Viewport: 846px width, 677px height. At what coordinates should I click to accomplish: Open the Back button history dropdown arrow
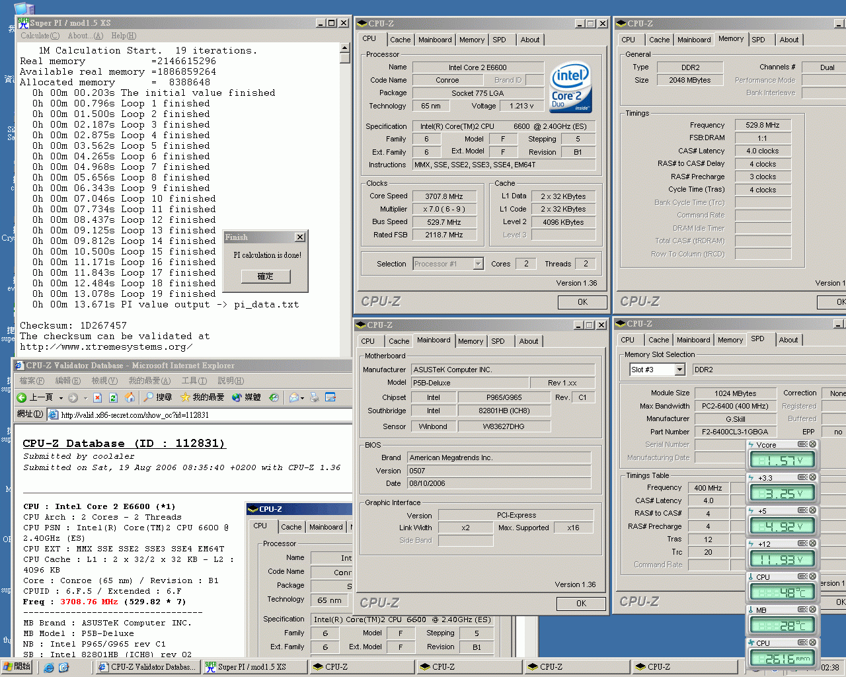tap(61, 398)
